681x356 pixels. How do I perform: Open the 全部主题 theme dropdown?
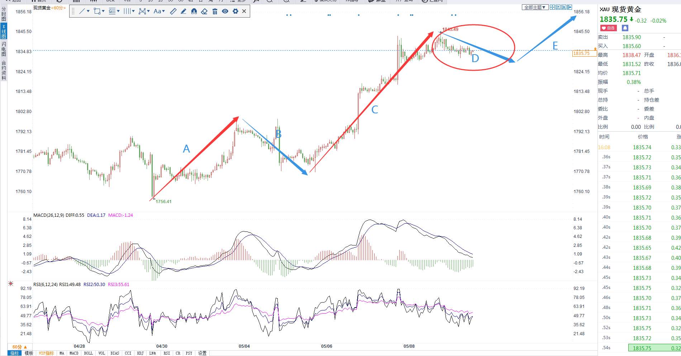[535, 7]
